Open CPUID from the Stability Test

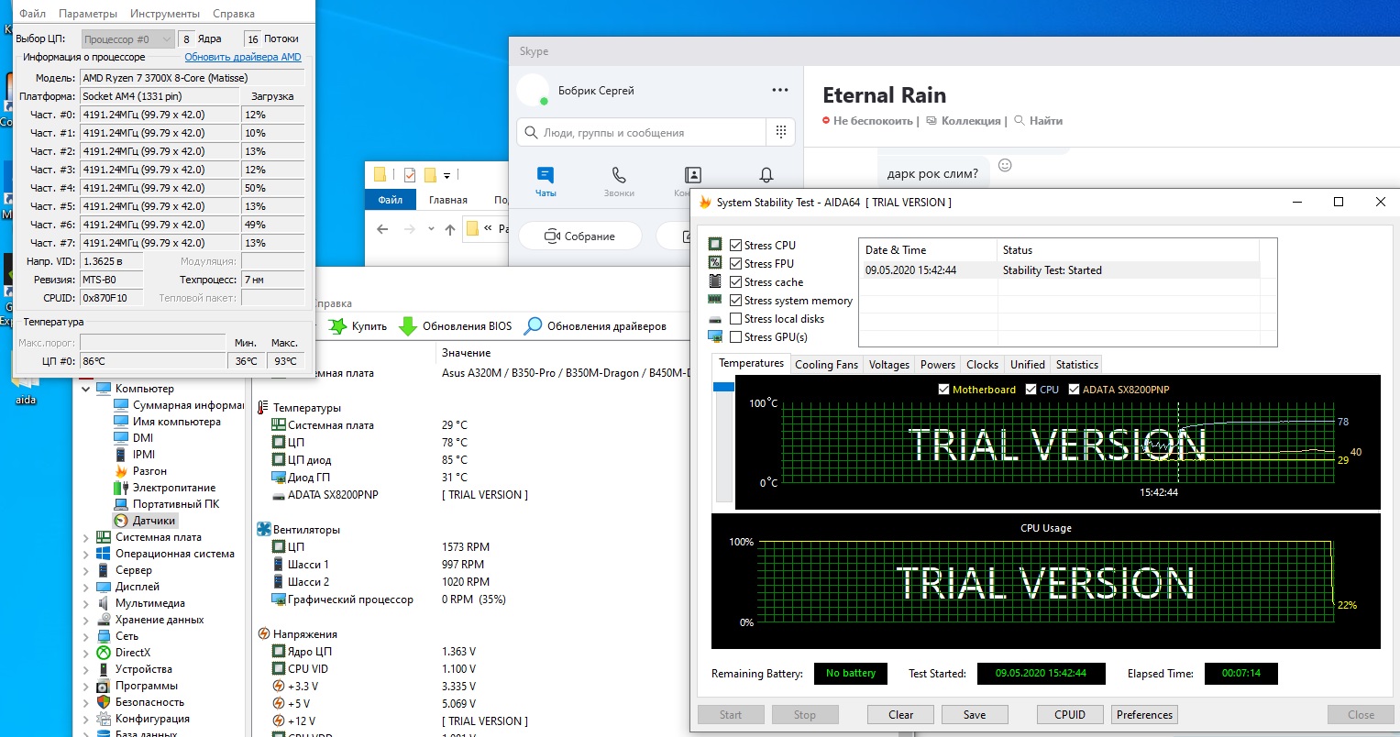pyautogui.click(x=1070, y=715)
